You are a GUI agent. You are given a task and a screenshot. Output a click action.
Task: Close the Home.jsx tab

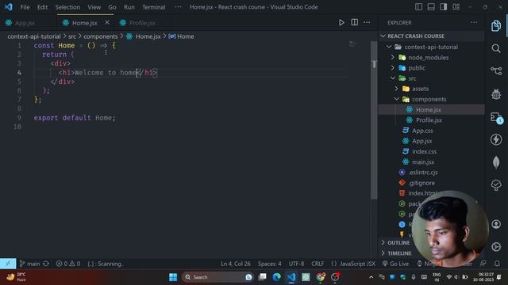tap(107, 23)
